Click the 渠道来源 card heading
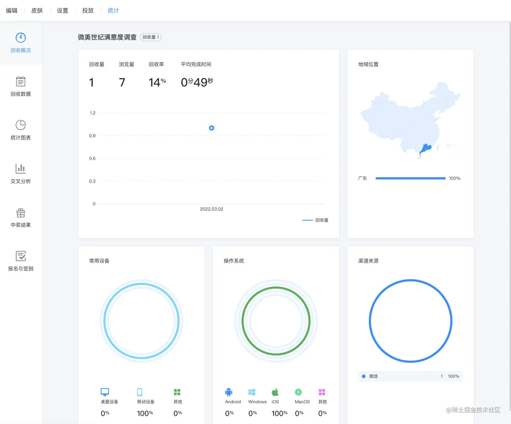Image resolution: width=511 pixels, height=424 pixels. pos(368,261)
